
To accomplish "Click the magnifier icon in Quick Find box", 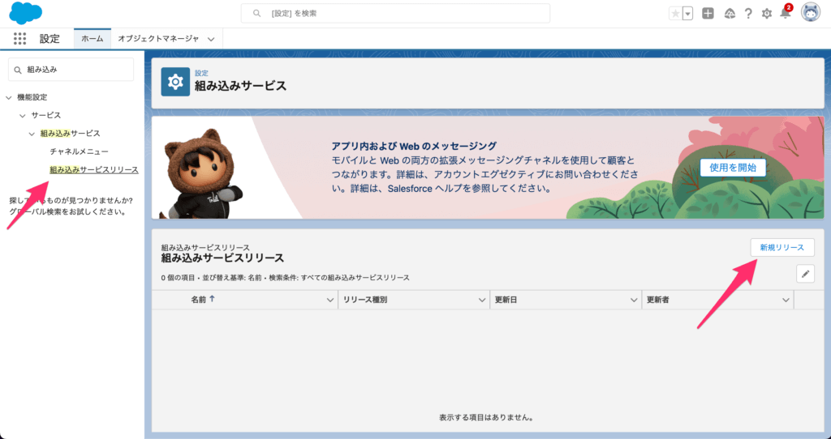I will (18, 70).
